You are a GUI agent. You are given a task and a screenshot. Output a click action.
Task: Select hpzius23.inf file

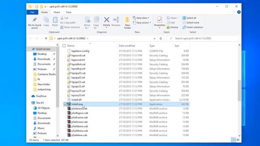pos(78,95)
